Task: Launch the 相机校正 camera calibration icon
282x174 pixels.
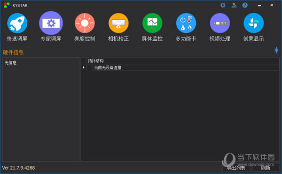Action: 118,23
